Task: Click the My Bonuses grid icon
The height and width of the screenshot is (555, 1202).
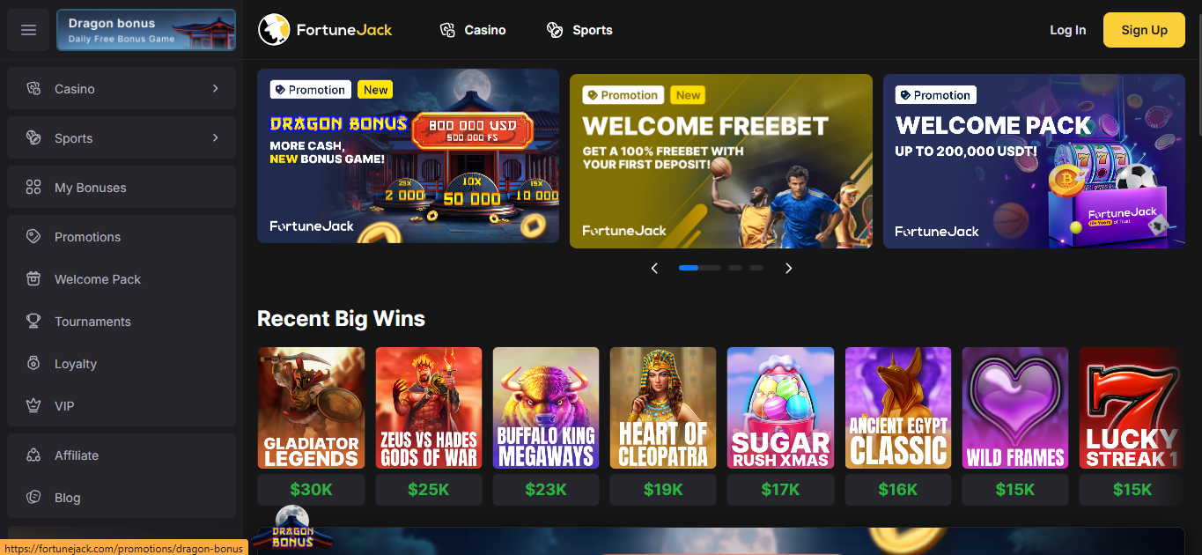Action: pyautogui.click(x=33, y=188)
